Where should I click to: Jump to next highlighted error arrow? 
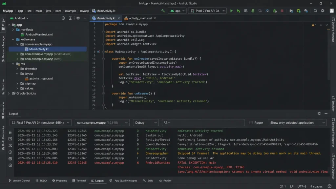(327, 25)
